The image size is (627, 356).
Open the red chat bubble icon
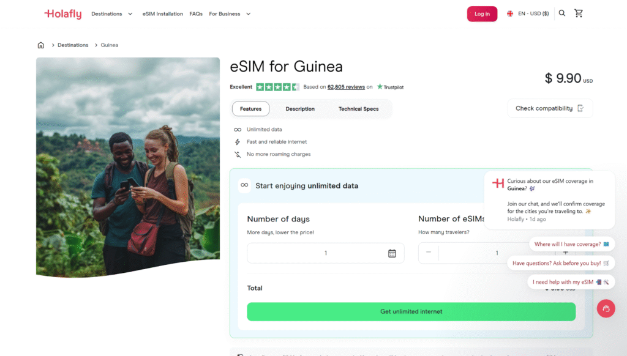click(606, 308)
